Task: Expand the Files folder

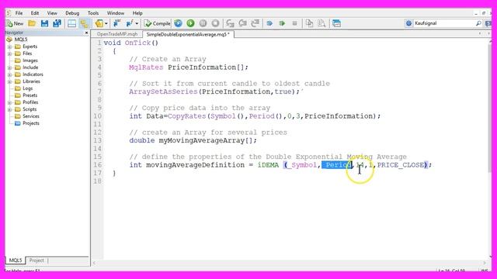Action: tap(9, 53)
